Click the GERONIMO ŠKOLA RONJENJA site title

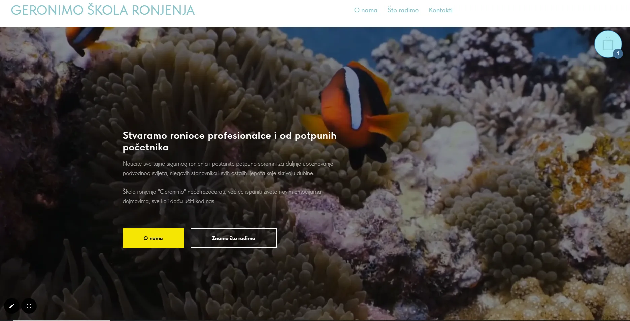pyautogui.click(x=103, y=10)
